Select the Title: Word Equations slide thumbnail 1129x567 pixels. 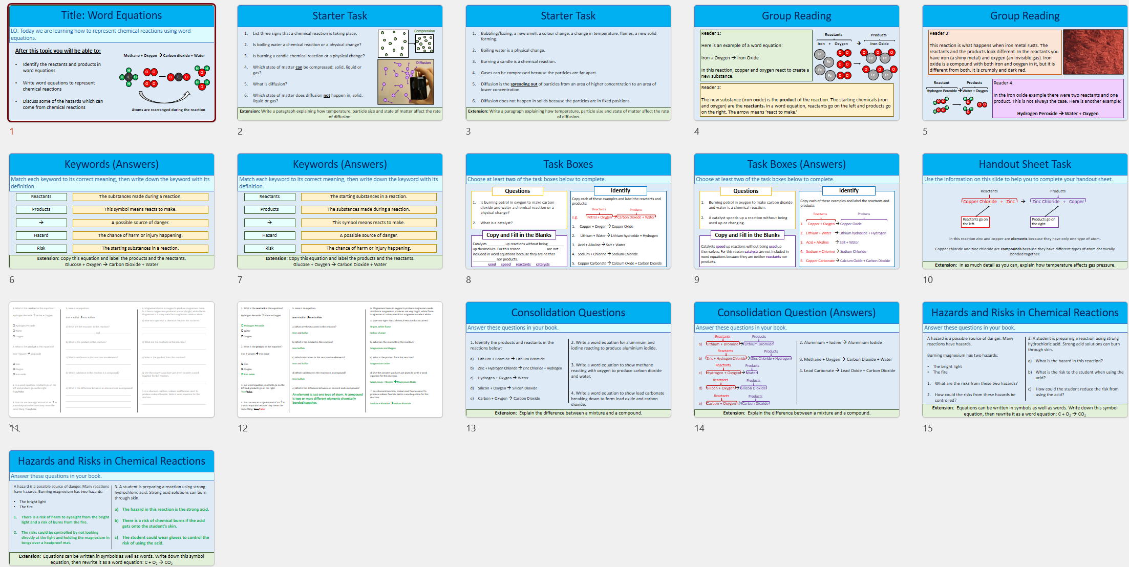point(112,63)
